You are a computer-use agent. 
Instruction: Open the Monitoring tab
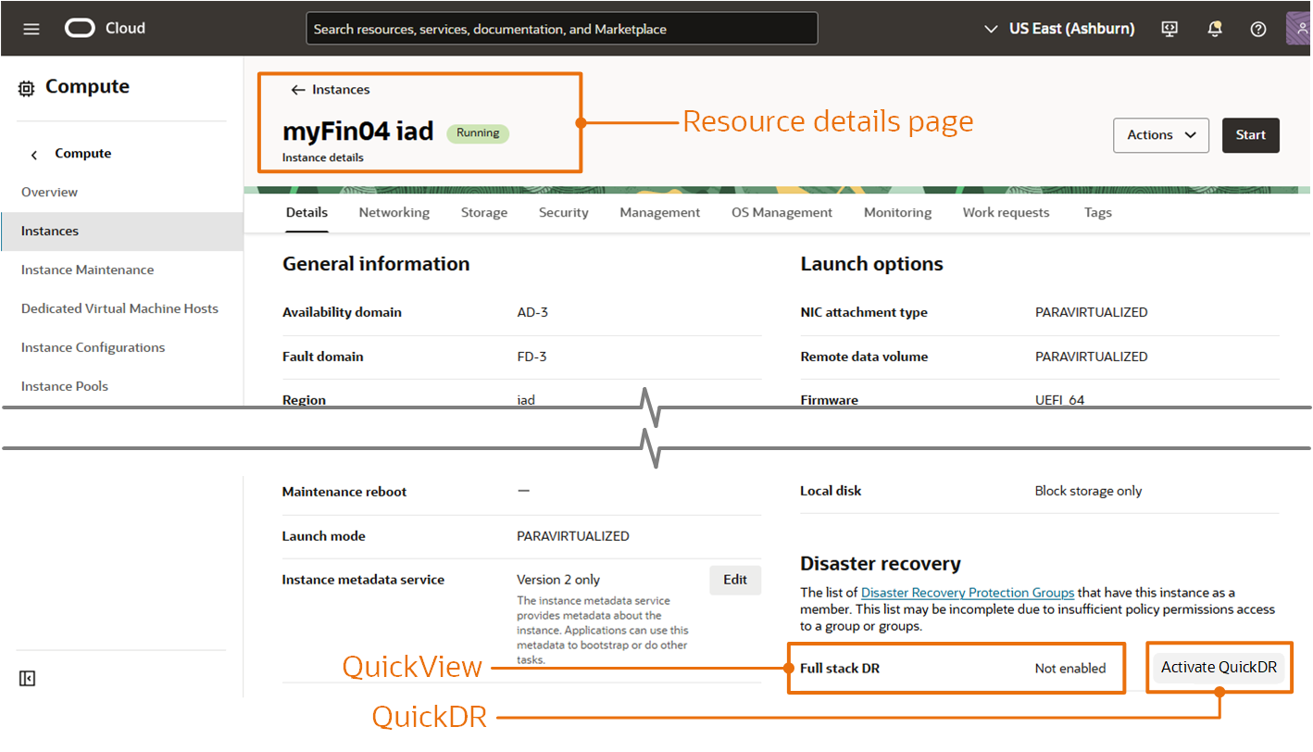click(896, 212)
